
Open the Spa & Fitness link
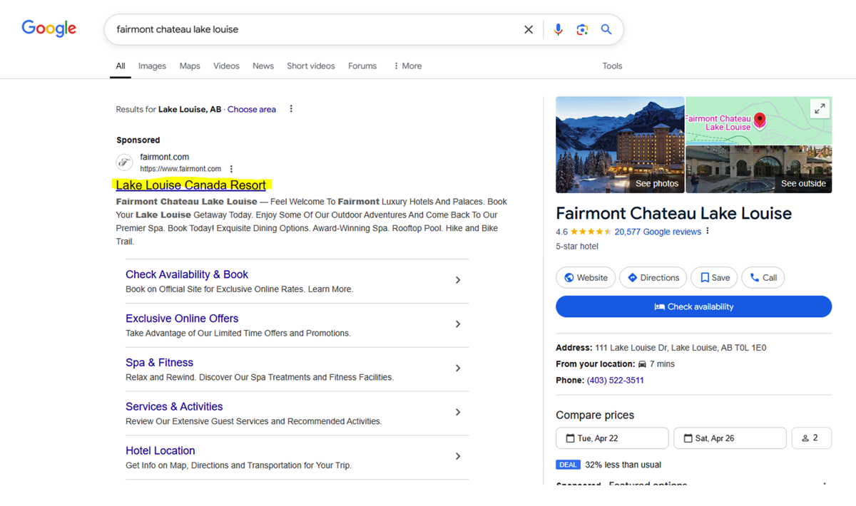159,363
